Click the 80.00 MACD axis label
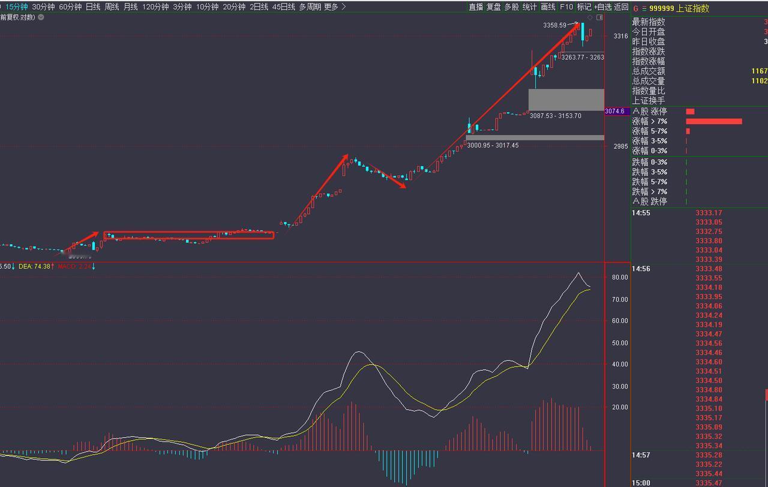 [x=620, y=278]
